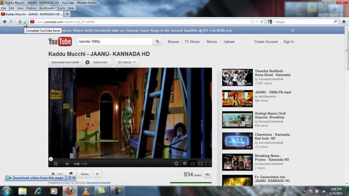
Task: Go to the Movies section
Action: coord(212,42)
